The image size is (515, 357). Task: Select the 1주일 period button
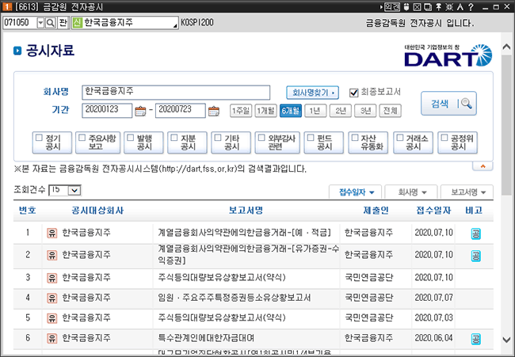[241, 111]
